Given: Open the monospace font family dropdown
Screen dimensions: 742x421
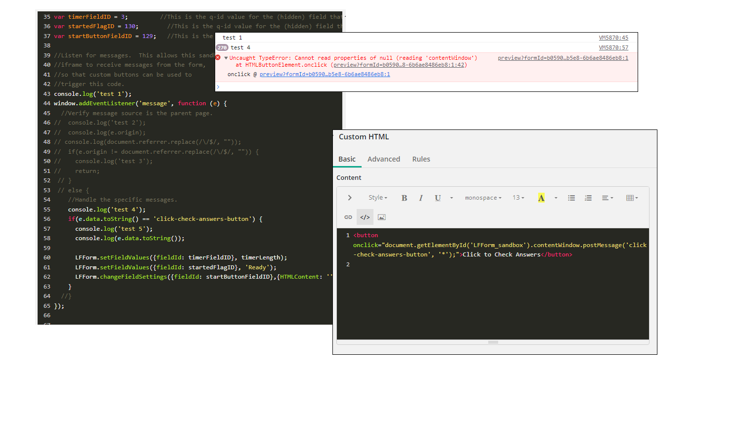Looking at the screenshot, I should [483, 198].
